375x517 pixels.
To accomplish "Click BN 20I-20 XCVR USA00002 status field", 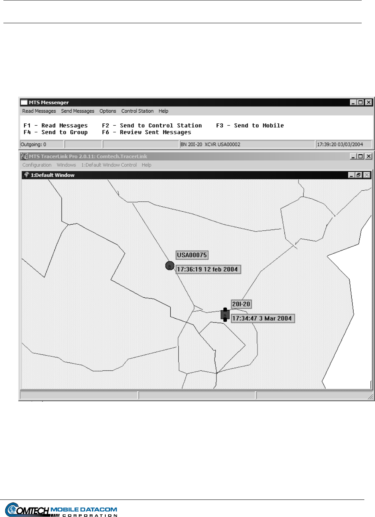I will pos(247,144).
